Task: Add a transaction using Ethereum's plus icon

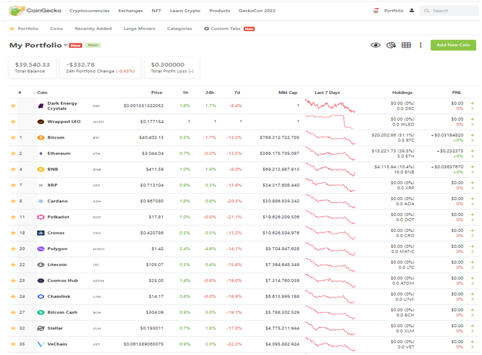Action: click(x=472, y=151)
